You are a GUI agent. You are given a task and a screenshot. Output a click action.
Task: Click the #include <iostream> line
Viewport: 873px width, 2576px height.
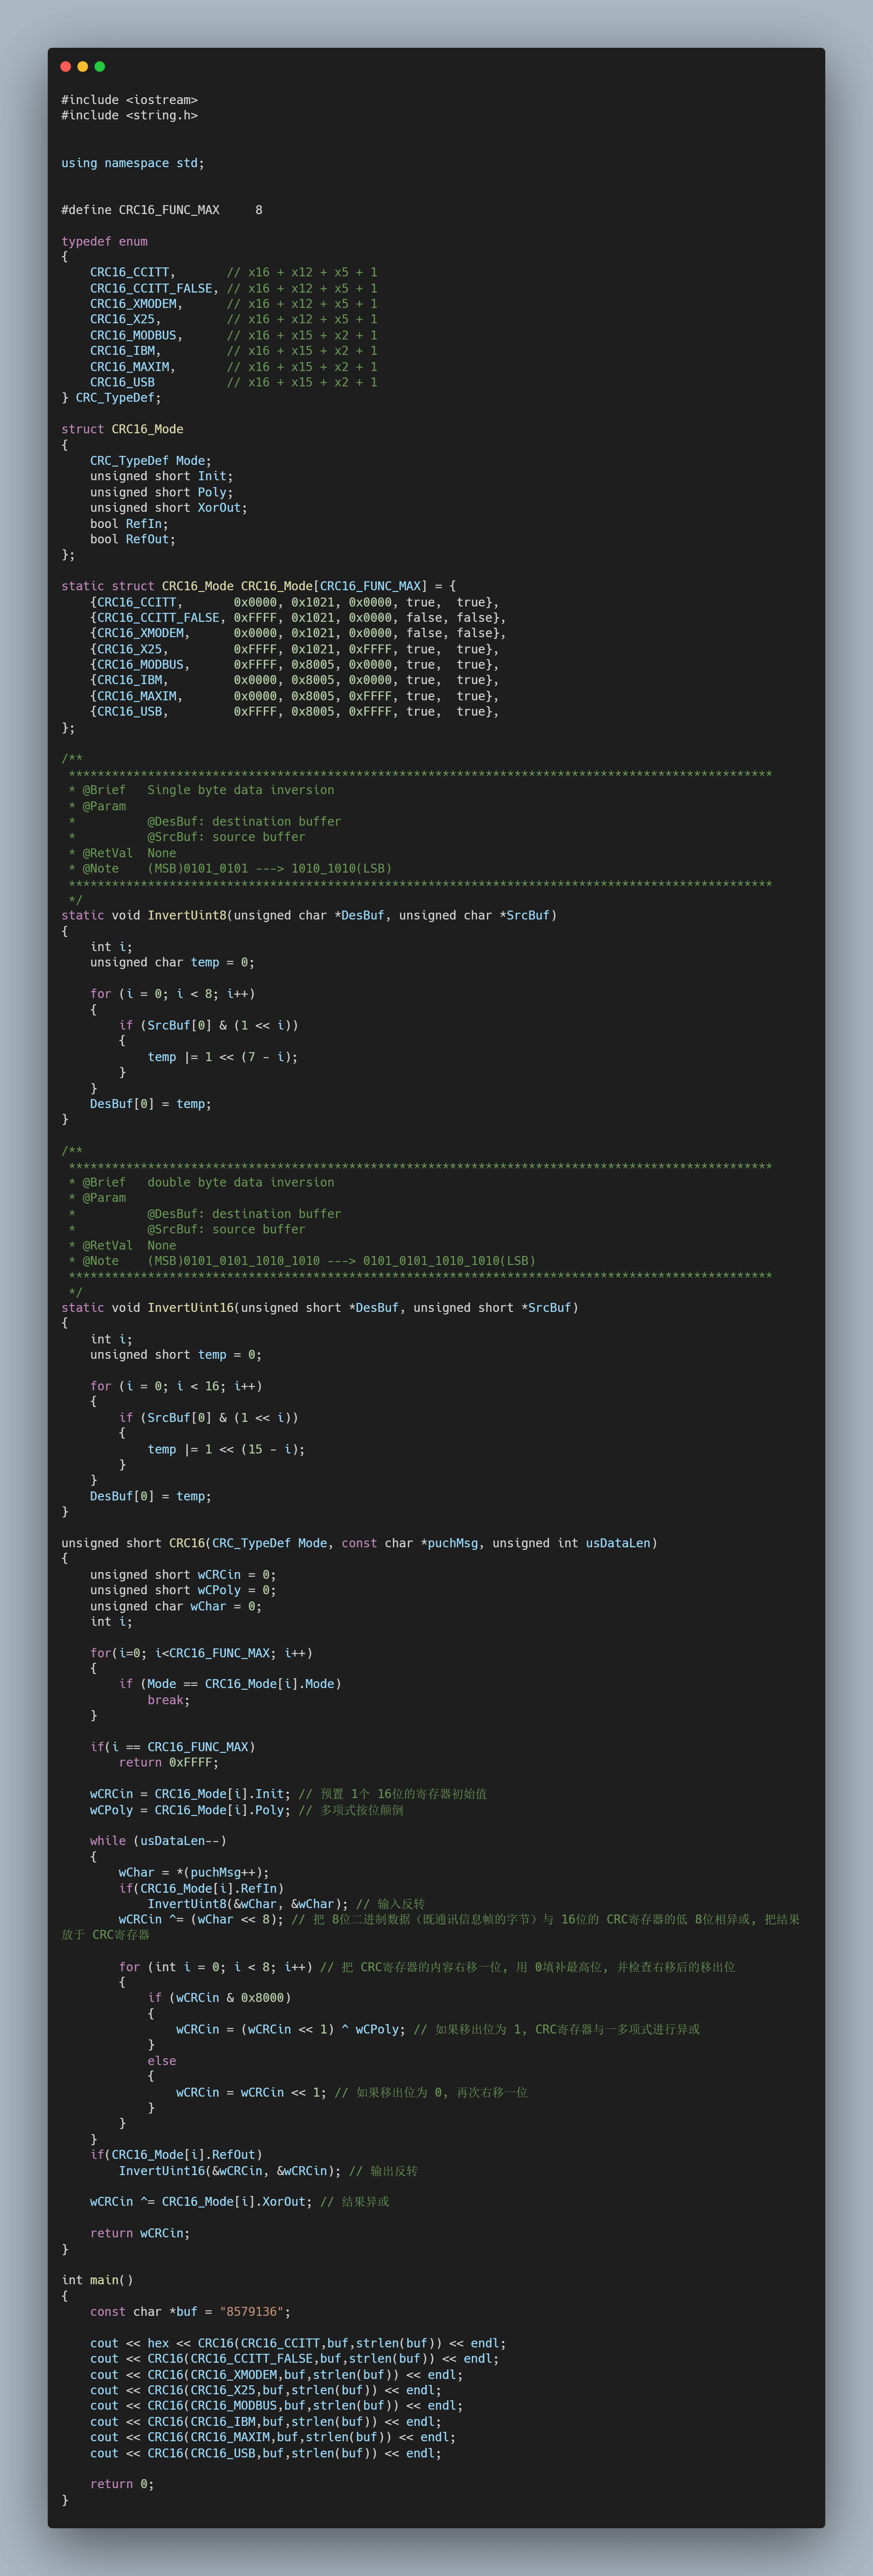(x=129, y=100)
